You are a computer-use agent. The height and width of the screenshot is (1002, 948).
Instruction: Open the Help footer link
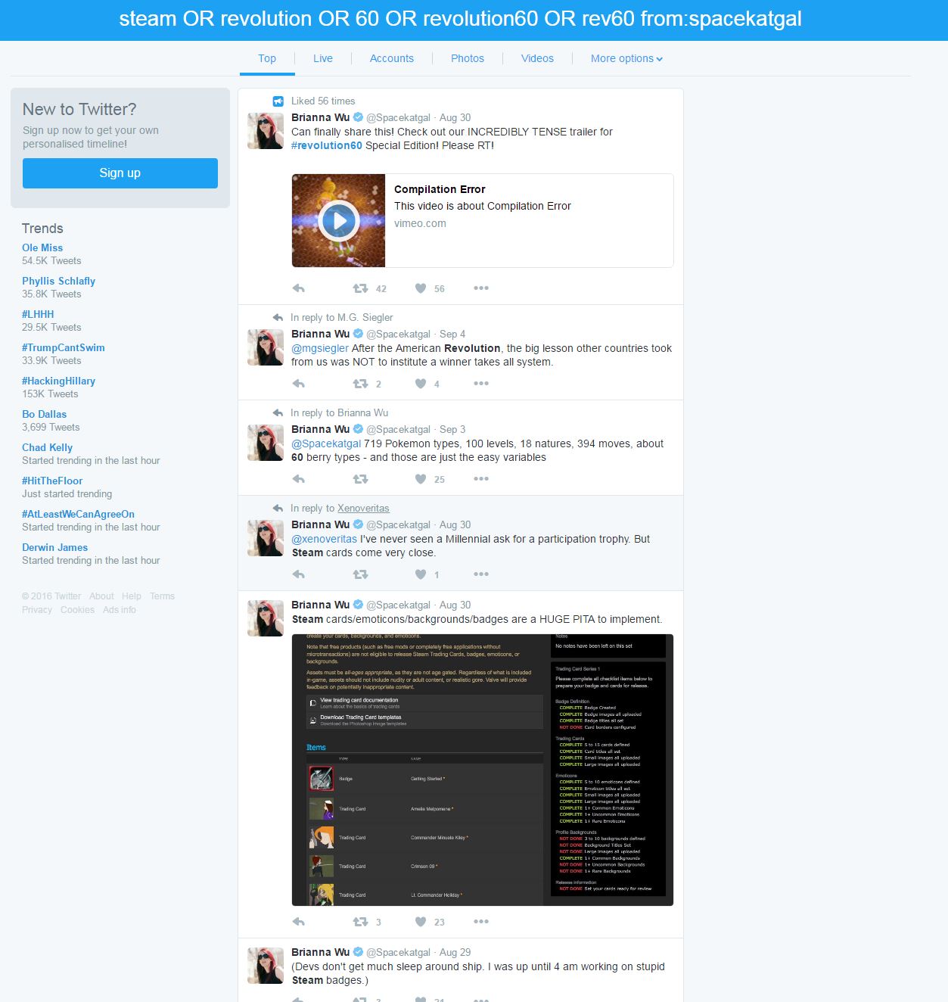tap(132, 596)
